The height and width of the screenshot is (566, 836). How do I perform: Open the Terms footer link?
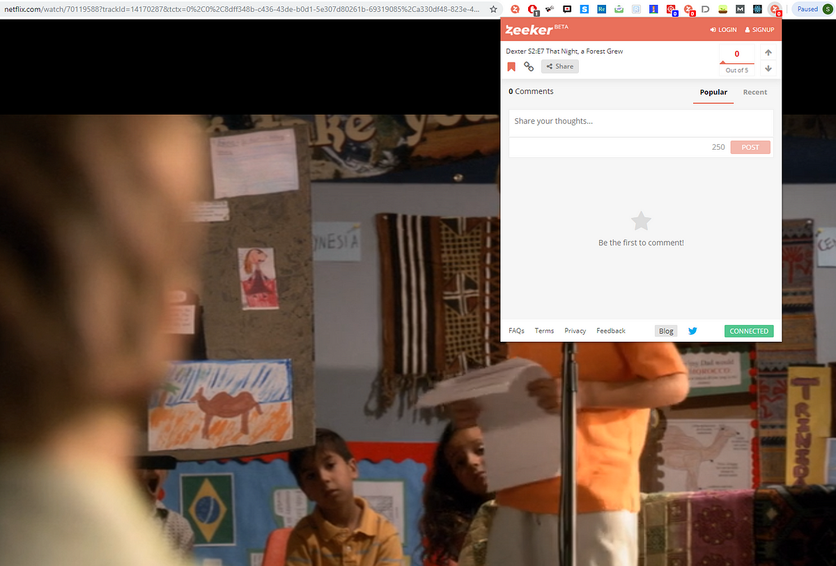(544, 331)
